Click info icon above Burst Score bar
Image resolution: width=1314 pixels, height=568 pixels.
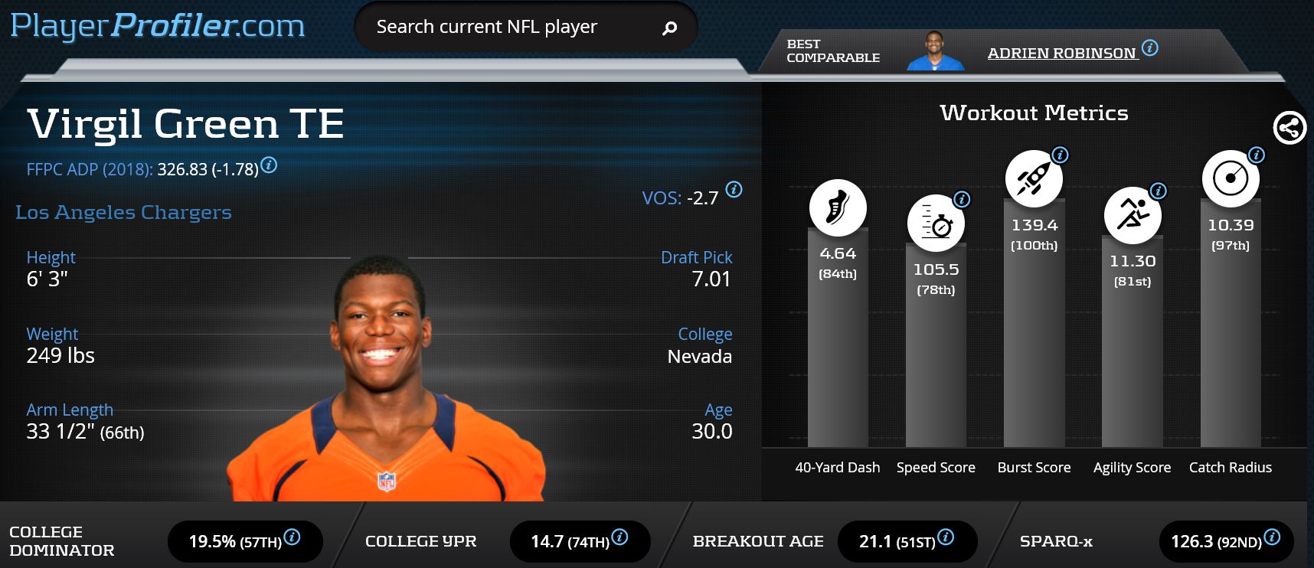coord(1060,155)
